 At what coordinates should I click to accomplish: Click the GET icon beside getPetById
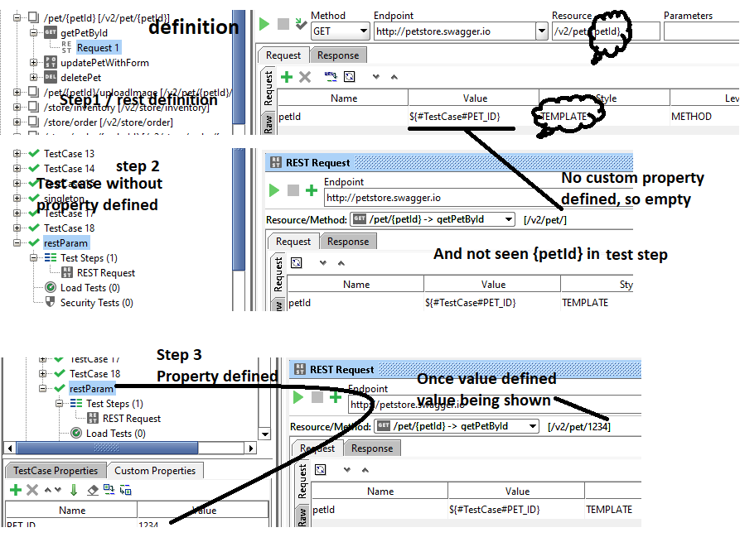coord(51,32)
